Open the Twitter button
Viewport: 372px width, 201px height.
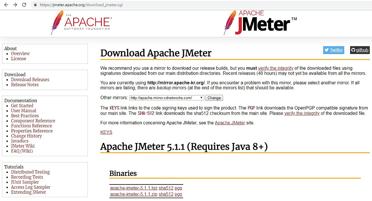point(334,50)
